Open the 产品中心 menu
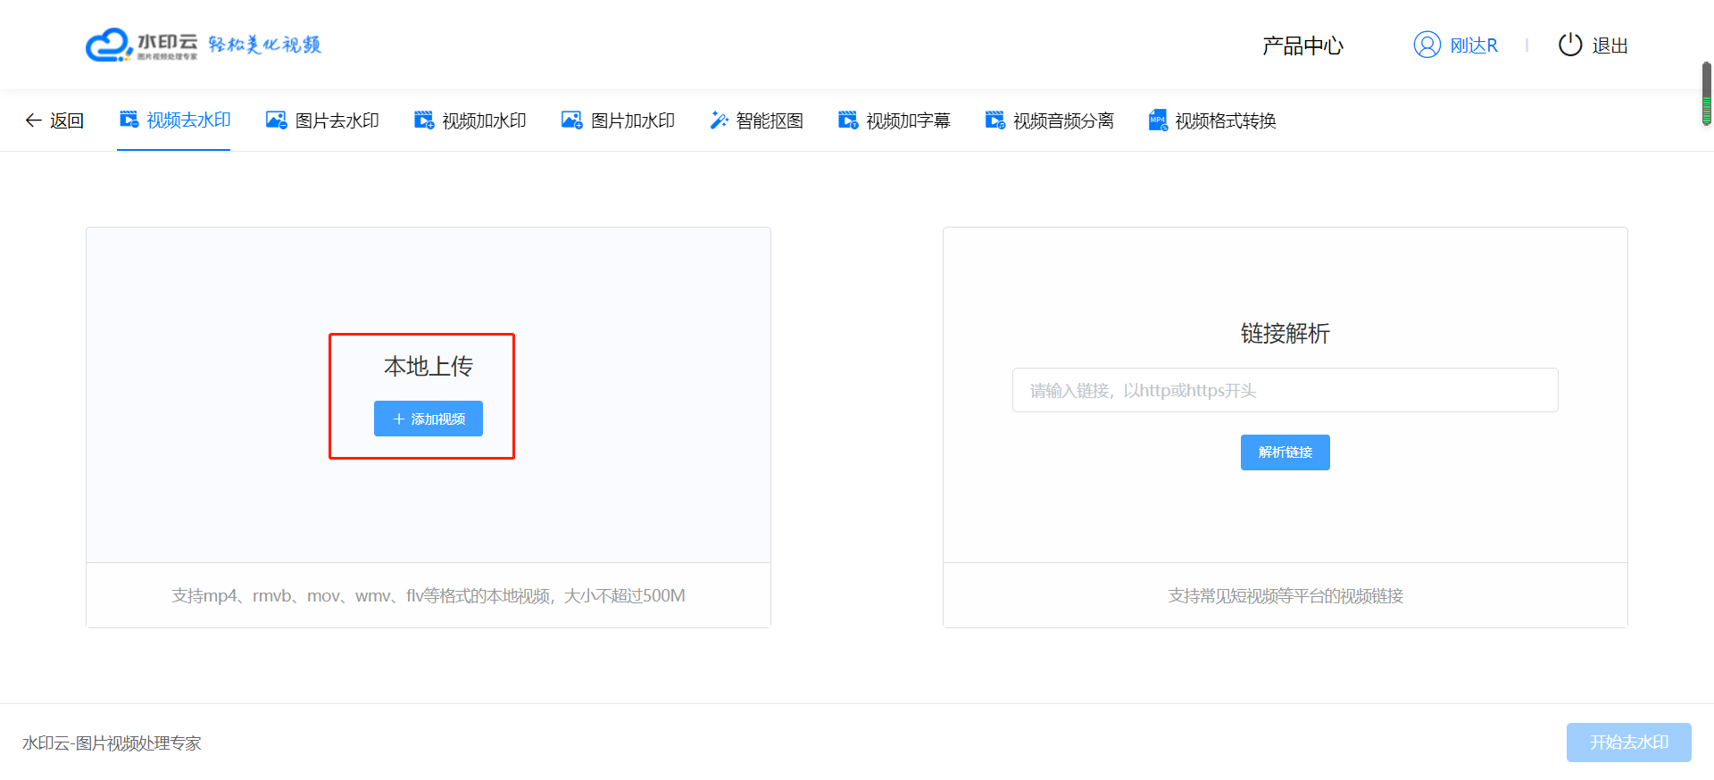 coord(1302,46)
